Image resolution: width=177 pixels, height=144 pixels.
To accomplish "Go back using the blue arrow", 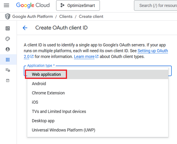I will click(x=25, y=28).
